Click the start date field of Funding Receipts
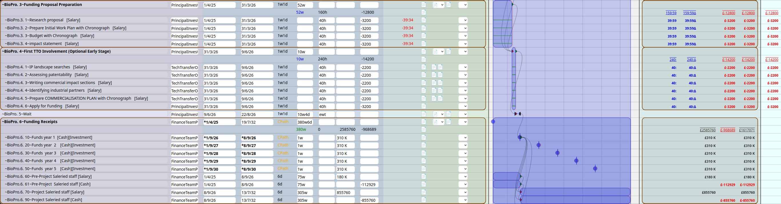Screen dimensions: 781x204 219,122
